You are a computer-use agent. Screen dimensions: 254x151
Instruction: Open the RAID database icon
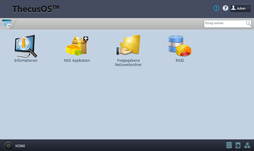(180, 46)
